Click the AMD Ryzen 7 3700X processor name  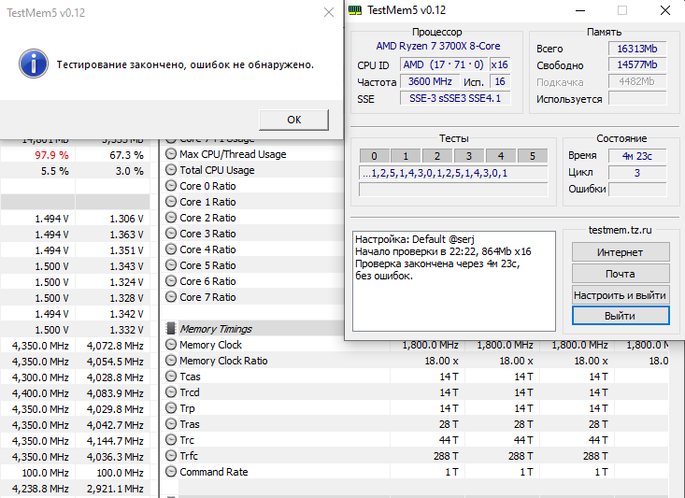pyautogui.click(x=438, y=46)
